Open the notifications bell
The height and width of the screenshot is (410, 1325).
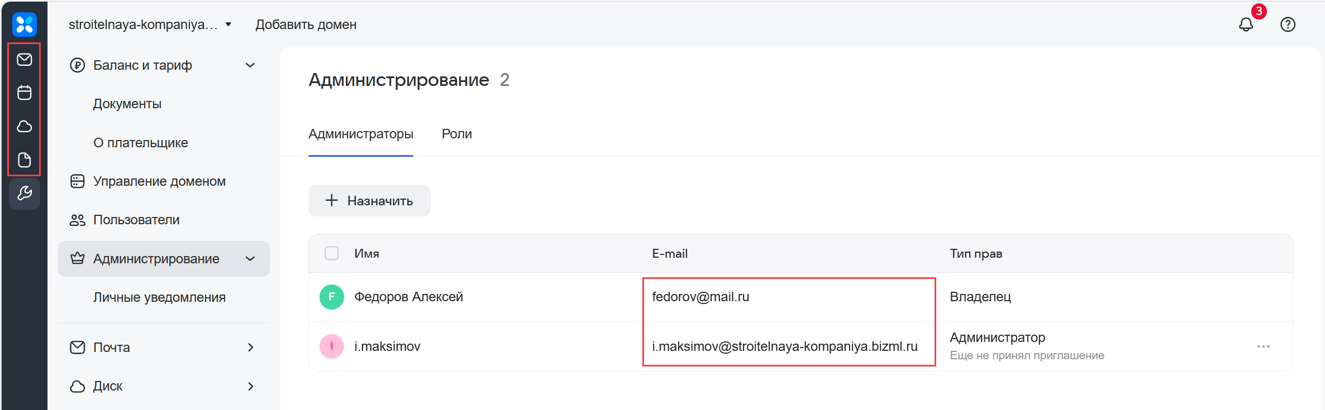[1246, 25]
